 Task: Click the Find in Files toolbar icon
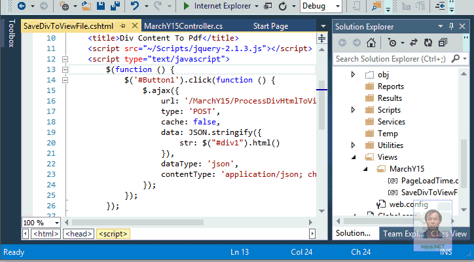coord(376,6)
